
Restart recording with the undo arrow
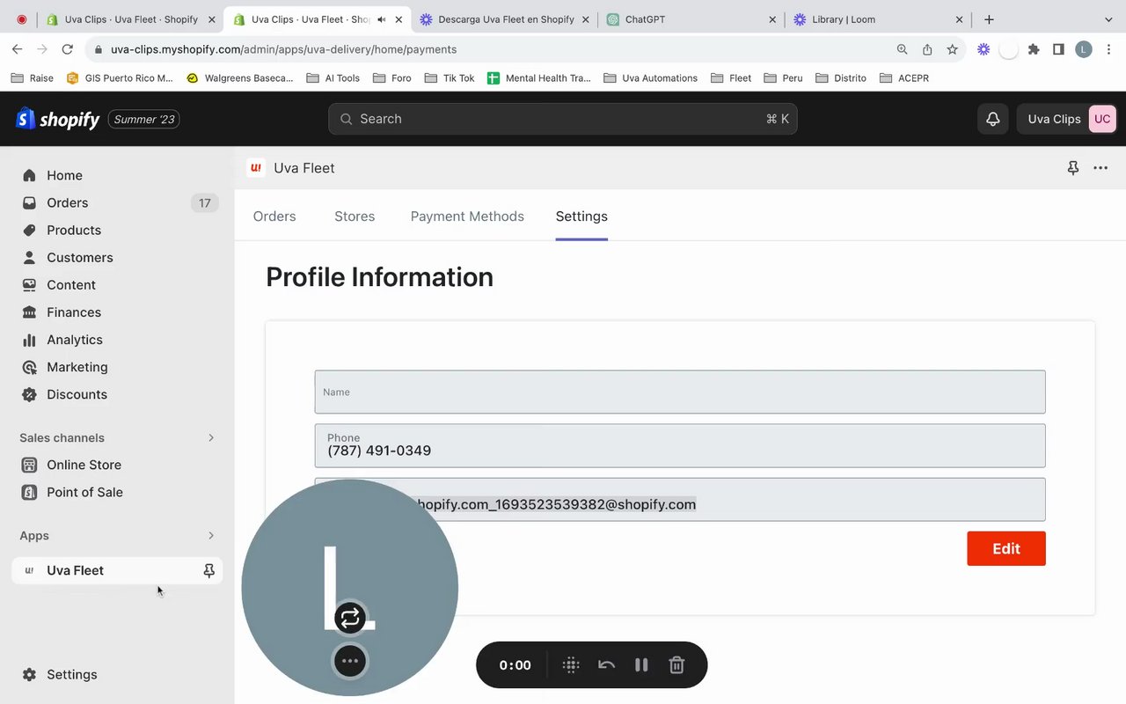(606, 665)
